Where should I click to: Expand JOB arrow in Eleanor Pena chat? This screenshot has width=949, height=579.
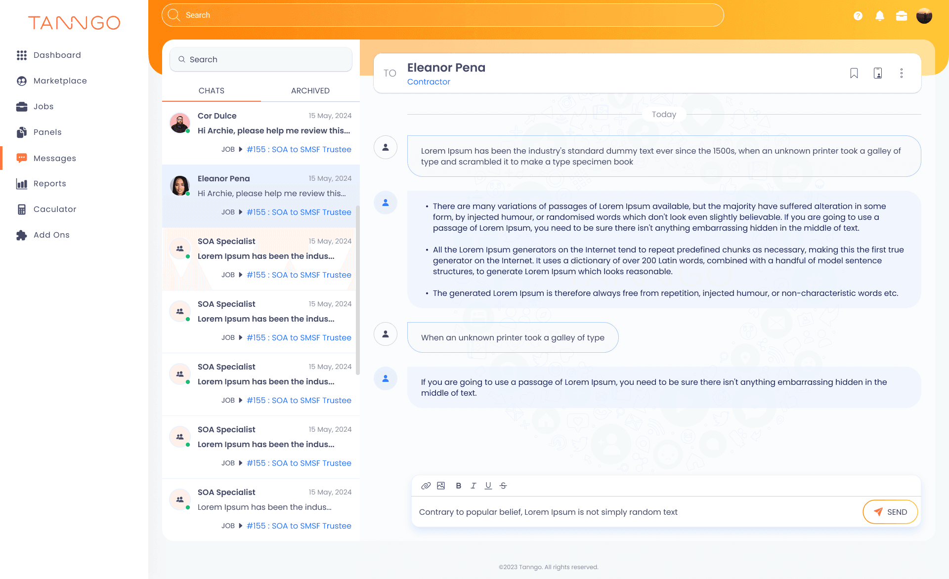[x=241, y=212]
